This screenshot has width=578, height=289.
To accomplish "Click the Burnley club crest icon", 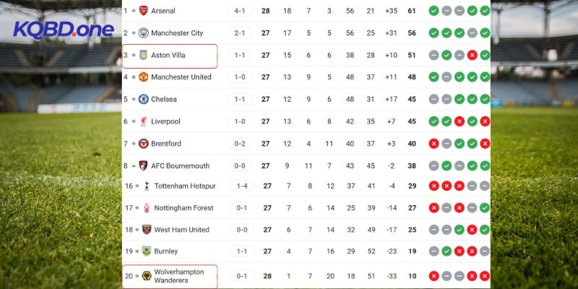I will point(146,251).
